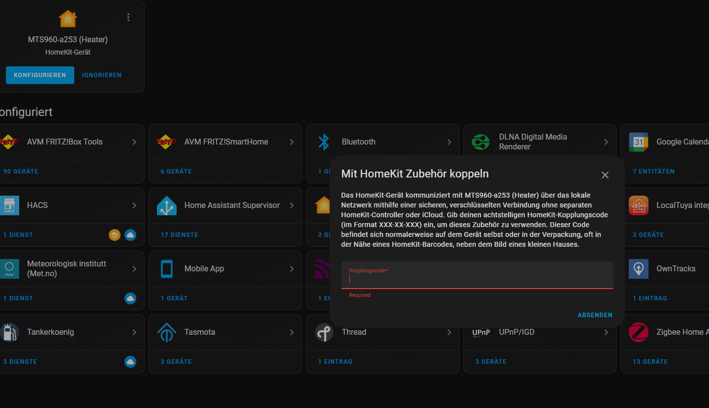709x408 pixels.
Task: Expand the Tasmota integration chevron
Action: coord(292,332)
